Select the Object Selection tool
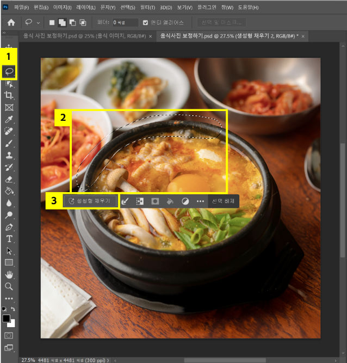This screenshot has height=363, width=347. 9,84
